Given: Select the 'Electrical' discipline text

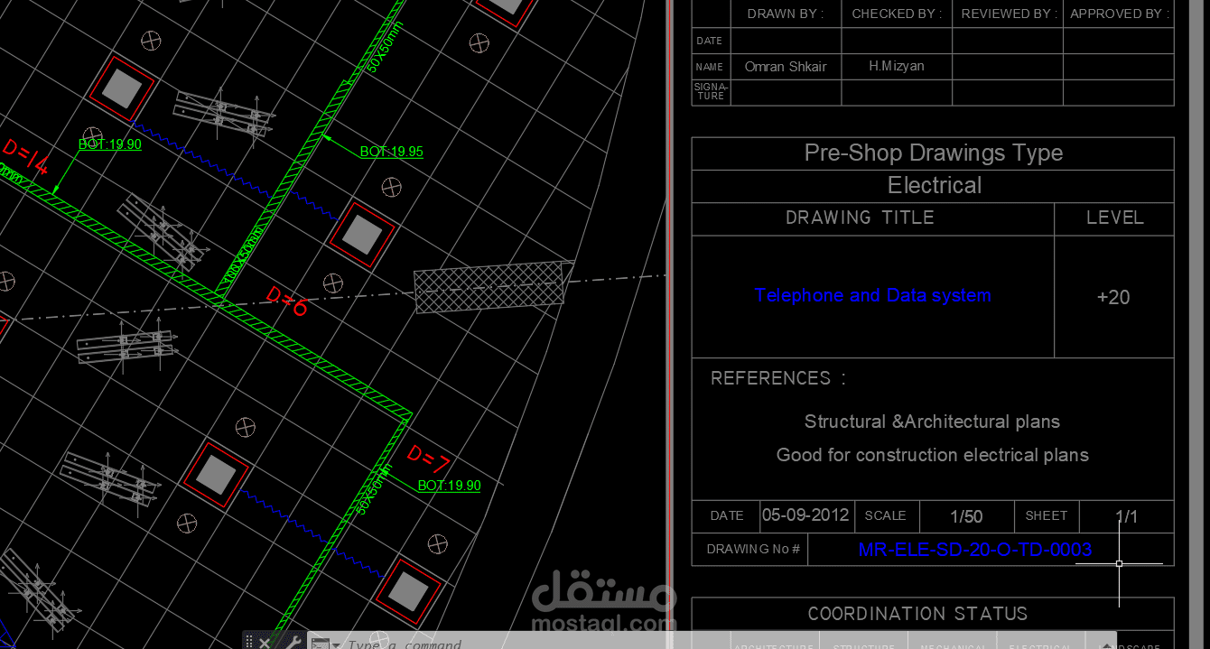Looking at the screenshot, I should 934,185.
